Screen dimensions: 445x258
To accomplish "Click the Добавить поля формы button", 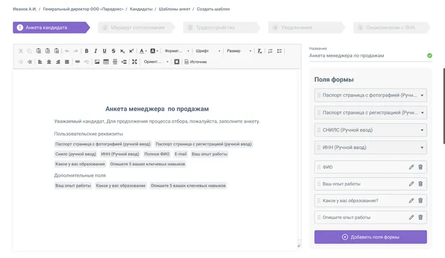I will 370,237.
